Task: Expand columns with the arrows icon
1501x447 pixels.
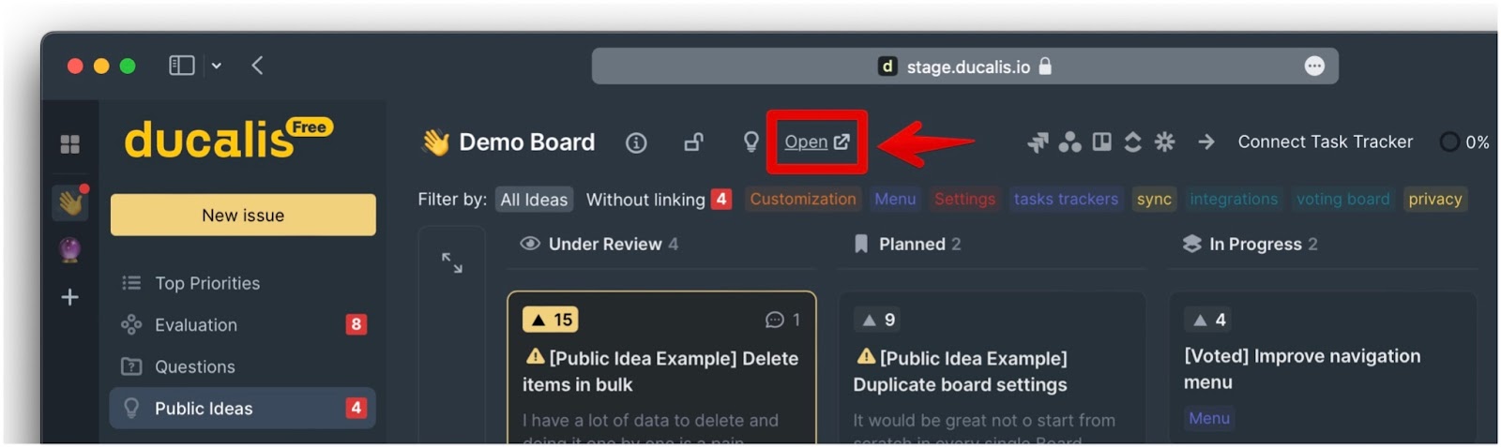Action: tap(452, 263)
